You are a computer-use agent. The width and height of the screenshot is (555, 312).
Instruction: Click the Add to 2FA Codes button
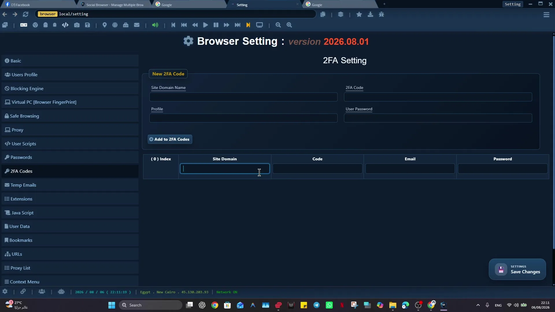[170, 139]
